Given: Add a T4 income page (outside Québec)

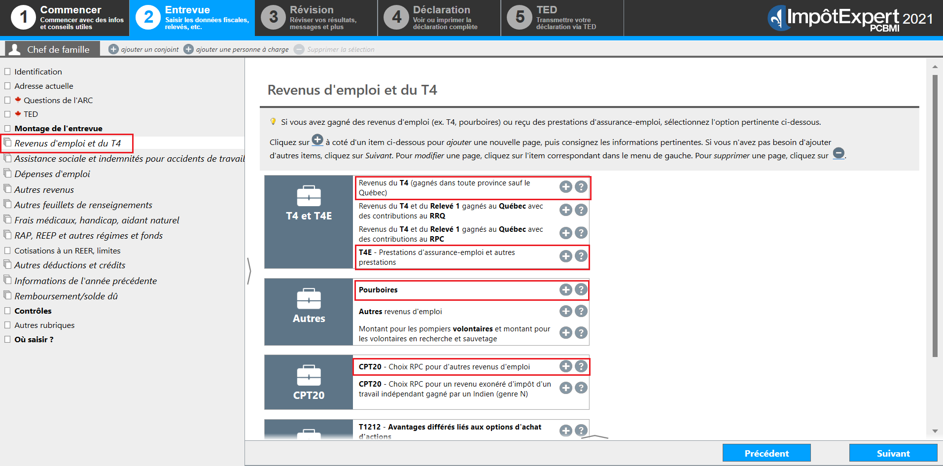Looking at the screenshot, I should (x=566, y=187).
